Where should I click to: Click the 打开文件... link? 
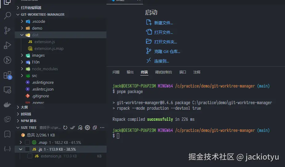(163, 32)
